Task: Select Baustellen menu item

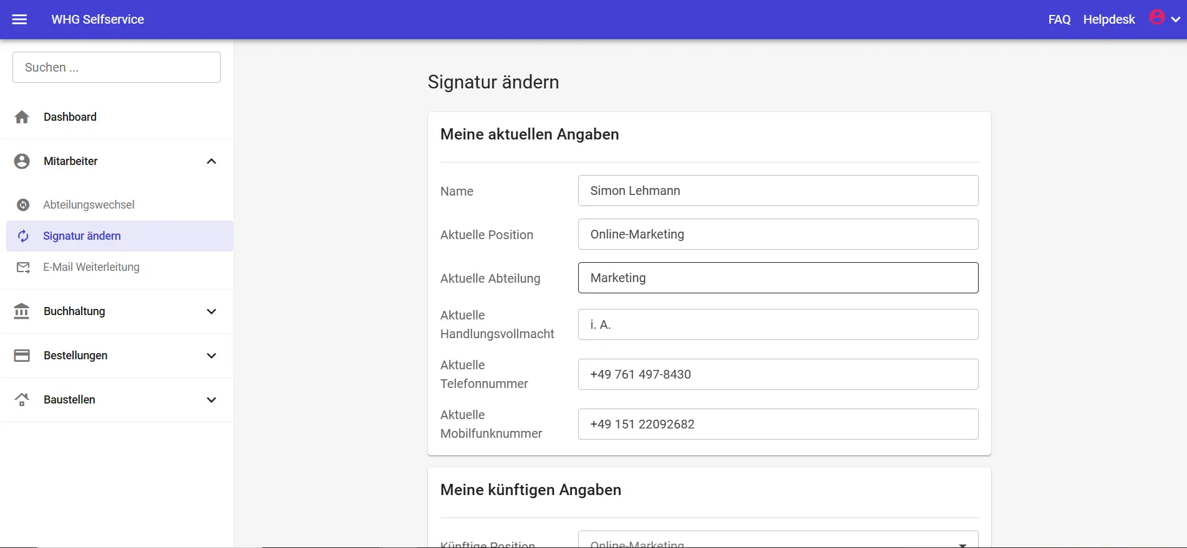Action: (117, 400)
